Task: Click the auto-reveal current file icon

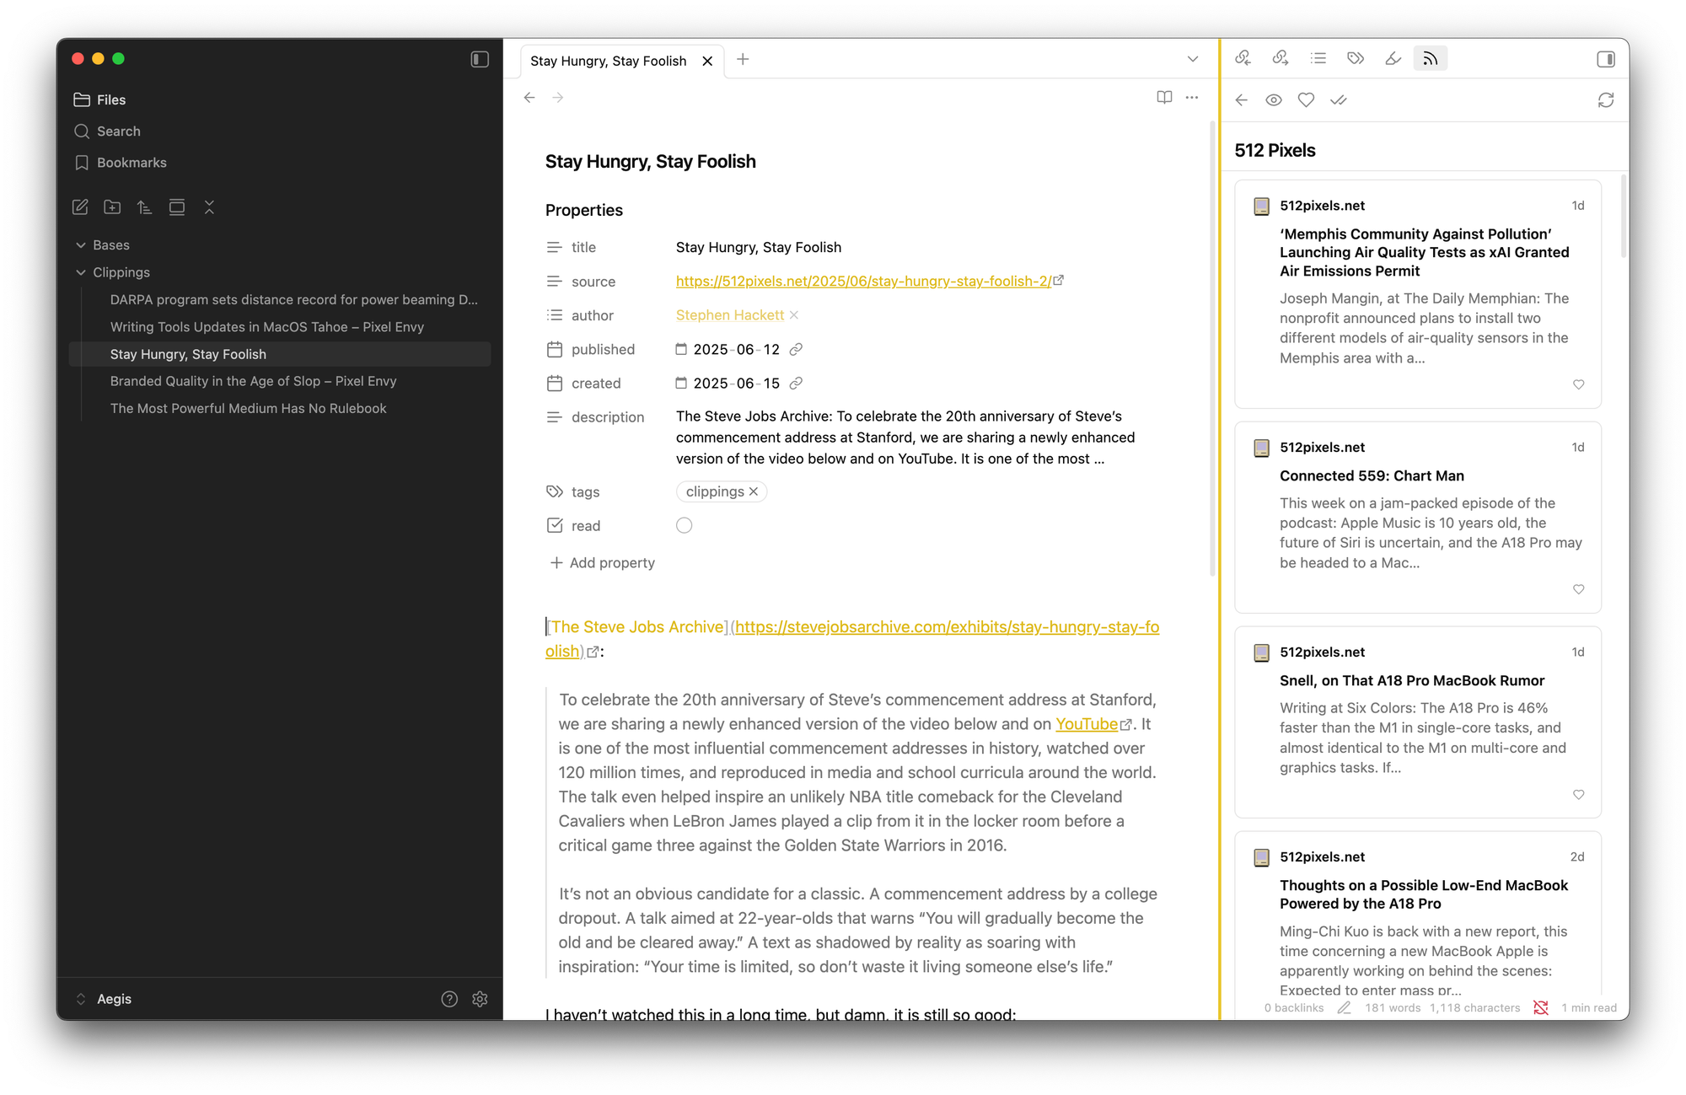Action: click(x=177, y=207)
